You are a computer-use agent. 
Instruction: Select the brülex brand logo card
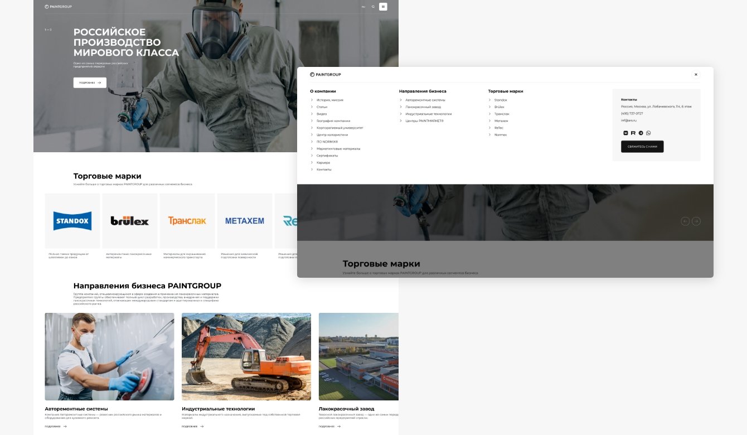[130, 221]
